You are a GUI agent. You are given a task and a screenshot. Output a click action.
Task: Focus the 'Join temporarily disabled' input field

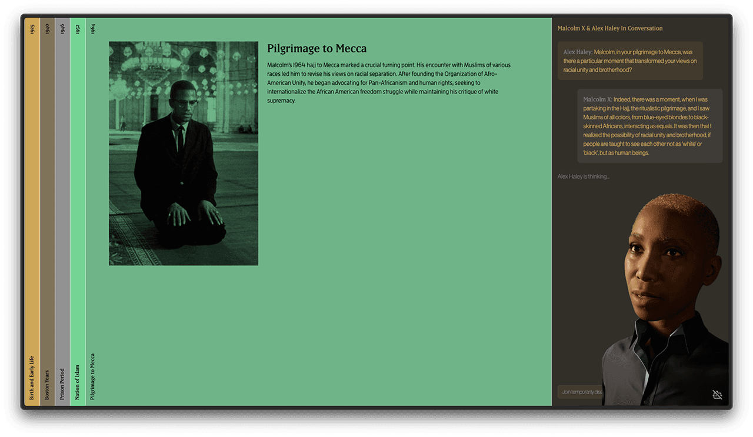point(580,392)
